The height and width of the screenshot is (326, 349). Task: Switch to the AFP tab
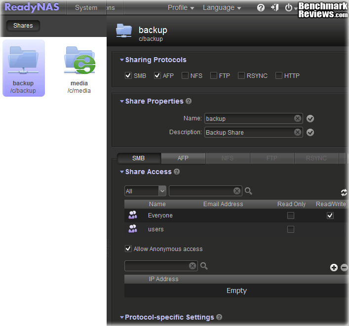coord(183,158)
